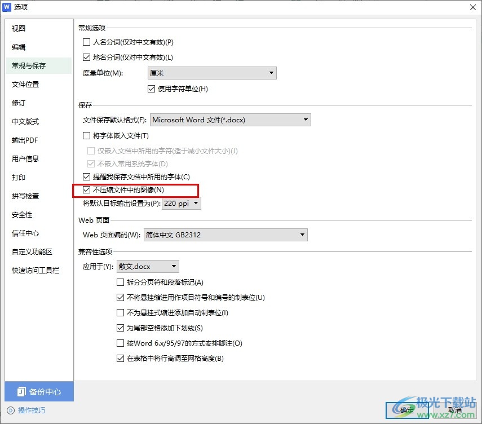Click the play icon beside 操作技巧
Screen dimensions: 482x424
click(x=11, y=410)
